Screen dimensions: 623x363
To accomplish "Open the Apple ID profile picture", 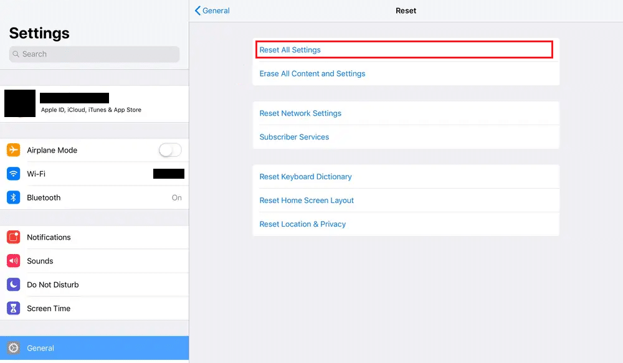I will click(x=20, y=103).
